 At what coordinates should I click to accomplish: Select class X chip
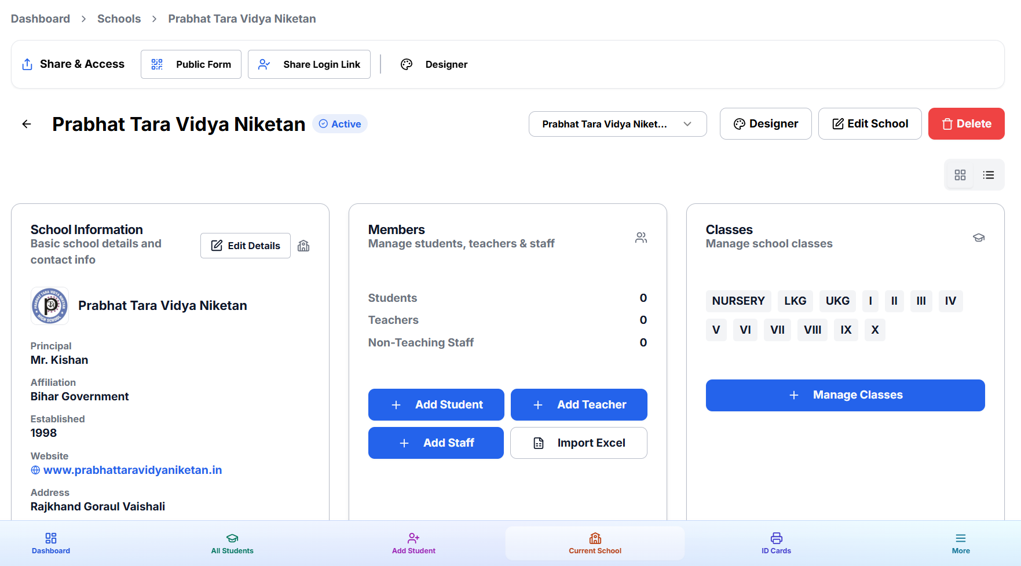(x=875, y=330)
